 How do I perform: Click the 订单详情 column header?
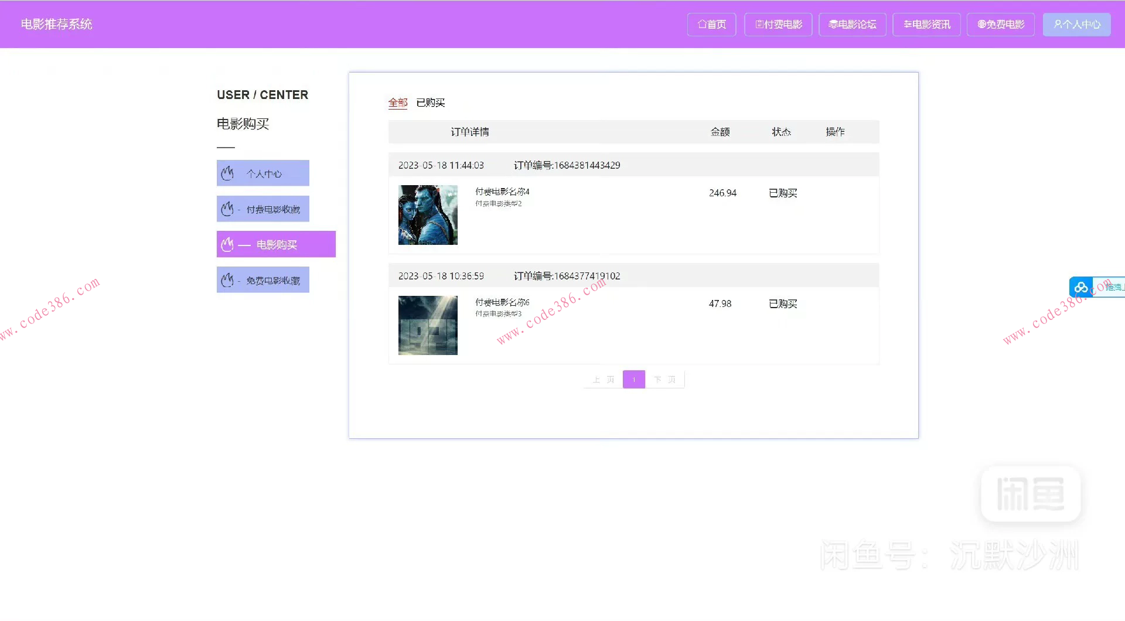coord(470,132)
